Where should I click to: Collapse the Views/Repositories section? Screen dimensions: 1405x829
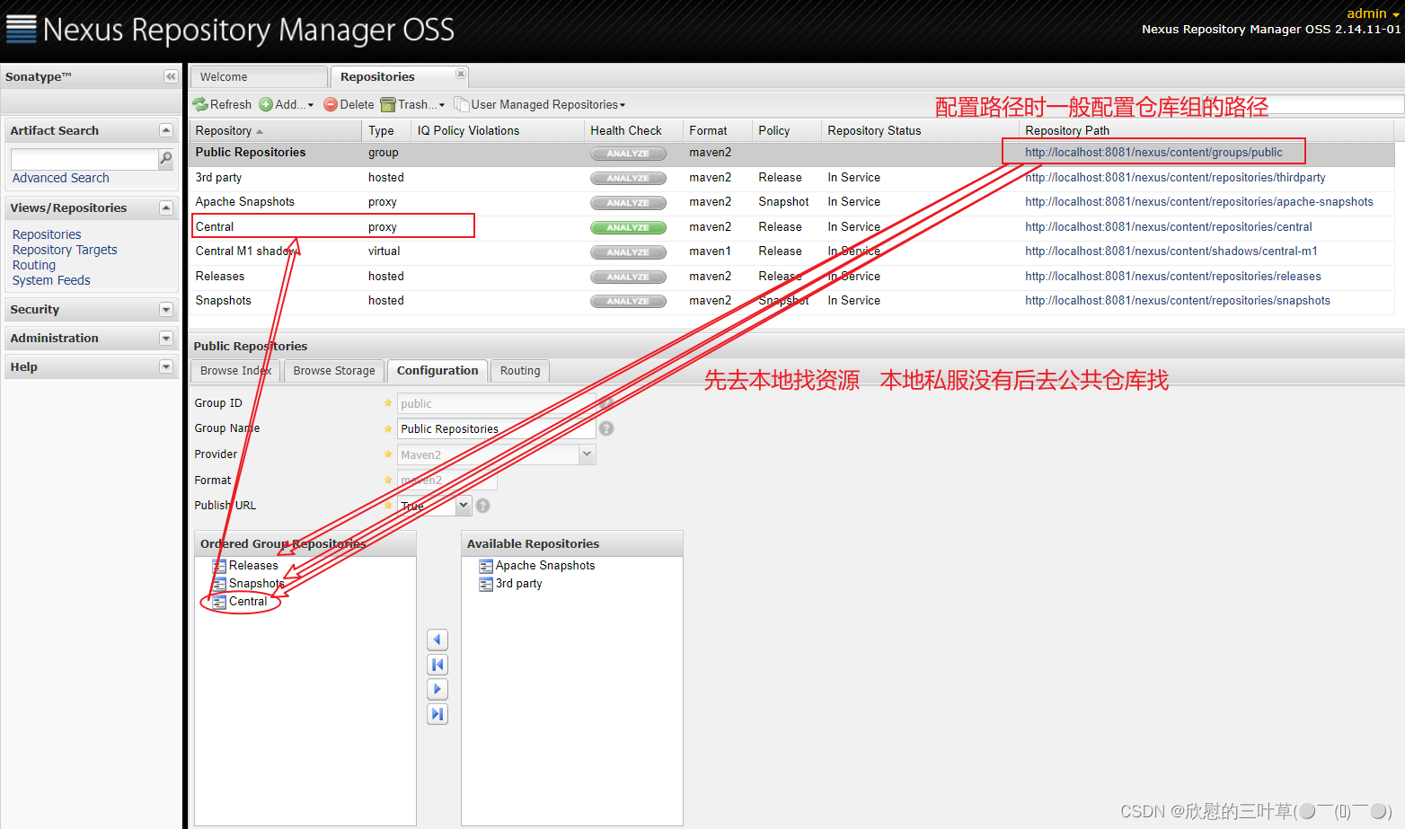point(165,207)
